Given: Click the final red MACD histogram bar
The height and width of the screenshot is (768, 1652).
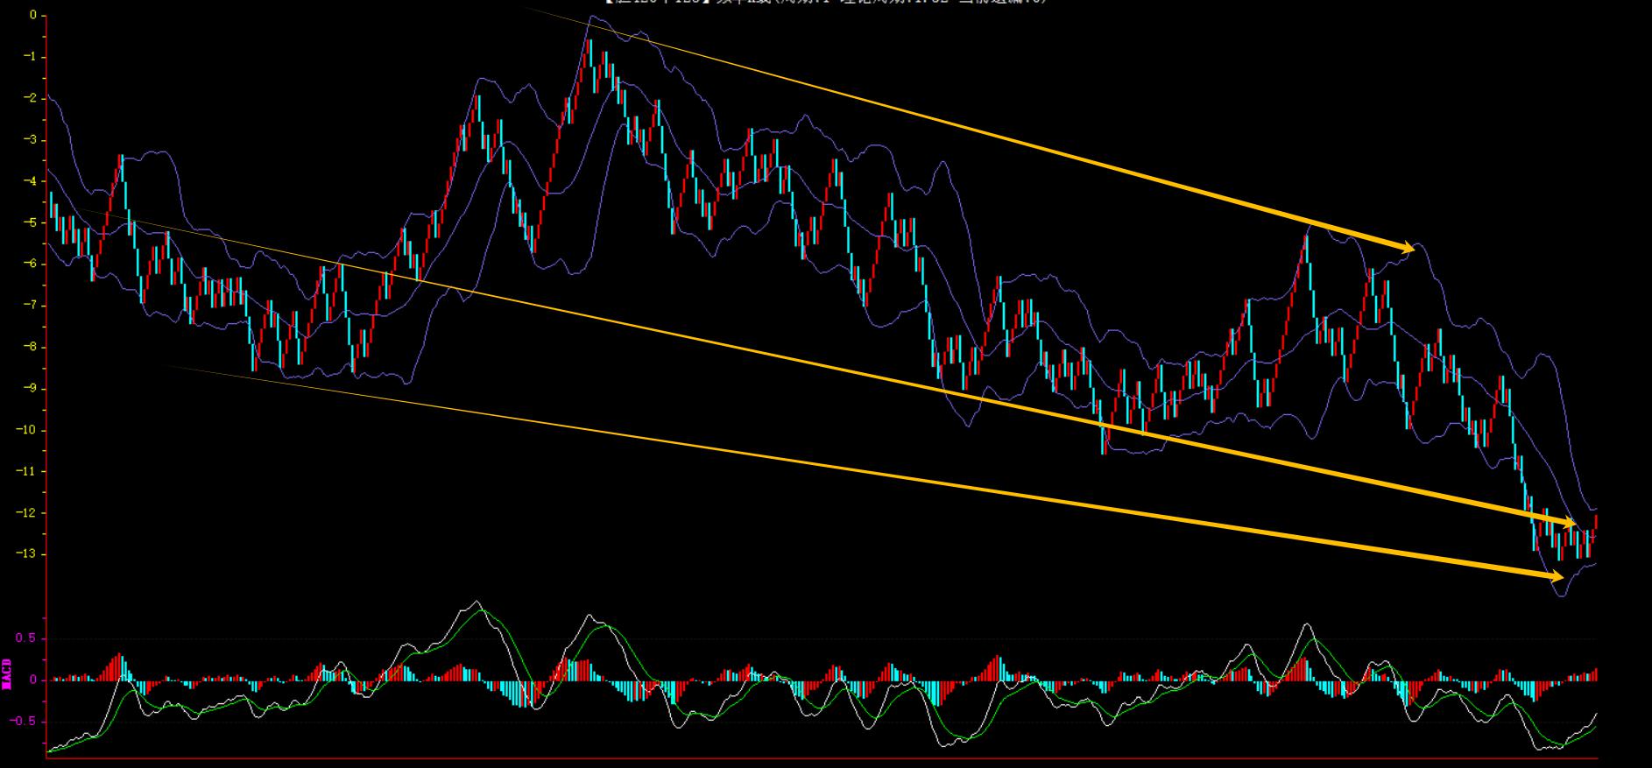Looking at the screenshot, I should click(1596, 674).
